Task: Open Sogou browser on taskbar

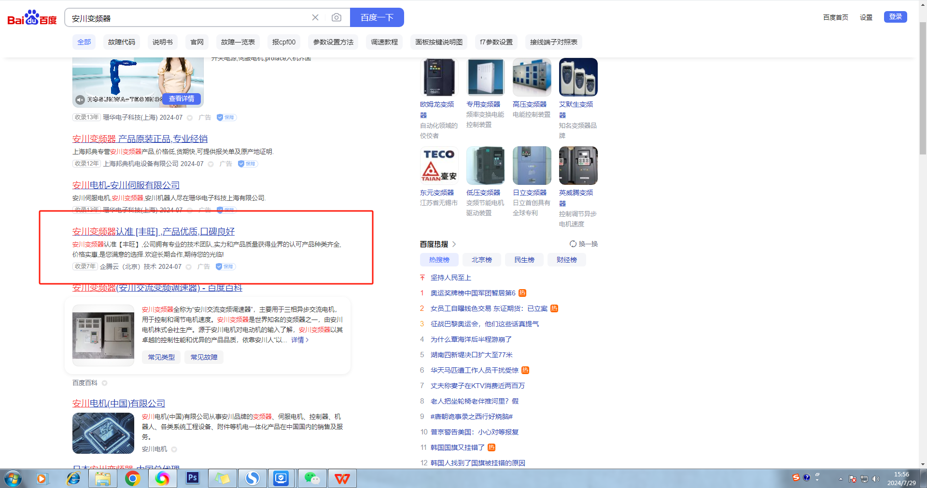Action: [252, 478]
